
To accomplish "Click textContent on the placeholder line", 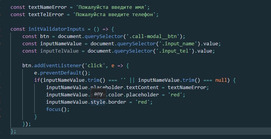I will 142,87.
